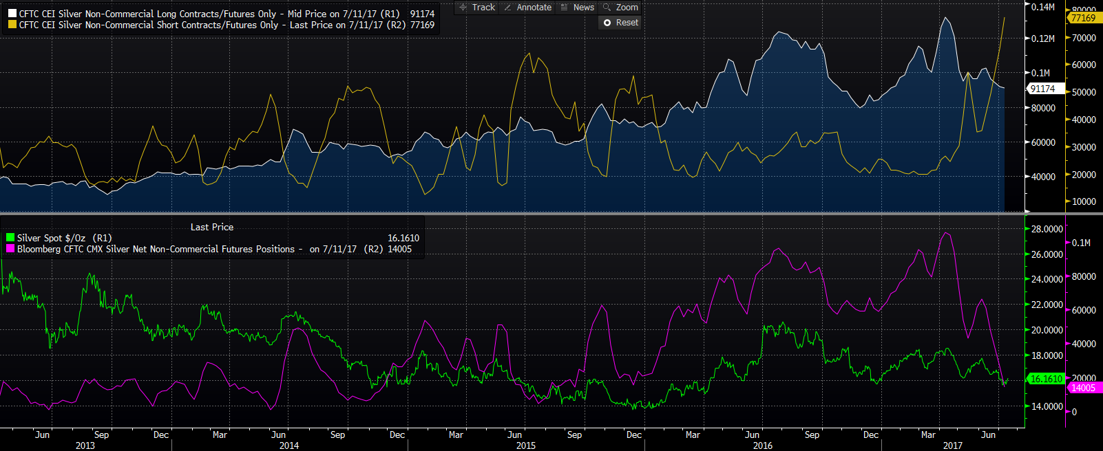Click the Zoom magnifier icon
Viewport: 1103px width, 451px height.
pos(607,8)
